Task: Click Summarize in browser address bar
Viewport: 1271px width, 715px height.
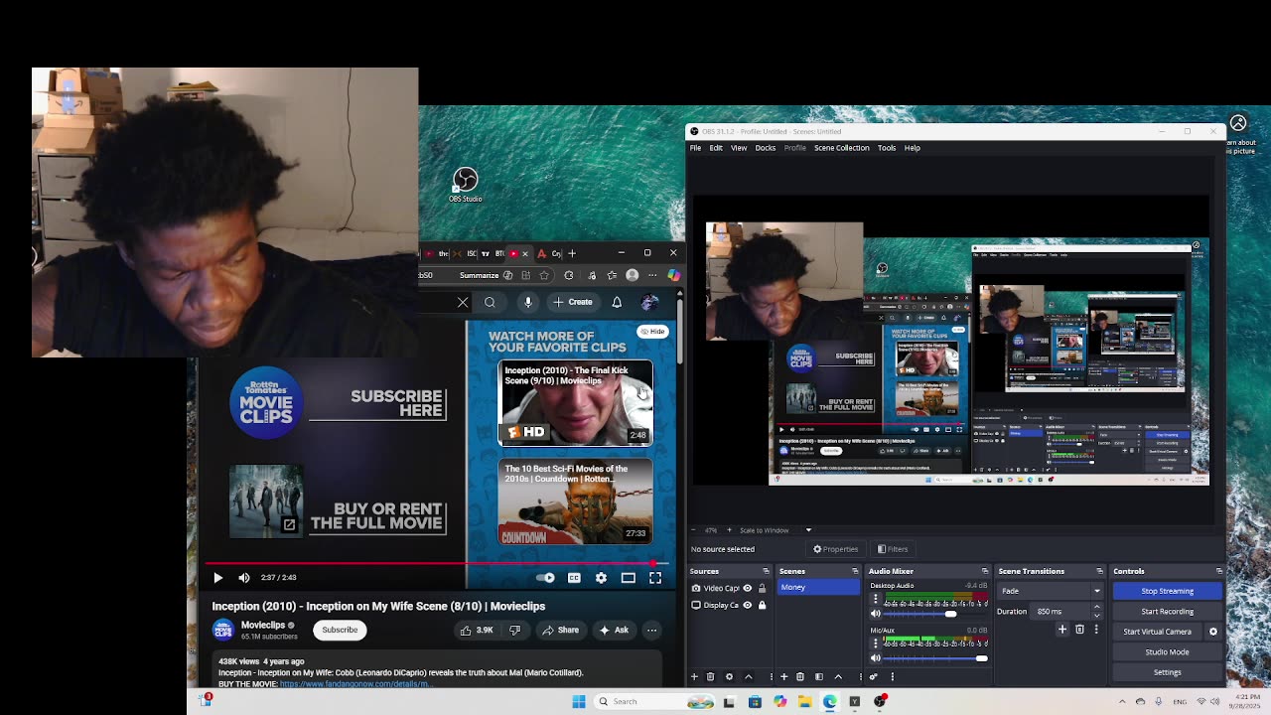Action: tap(479, 275)
